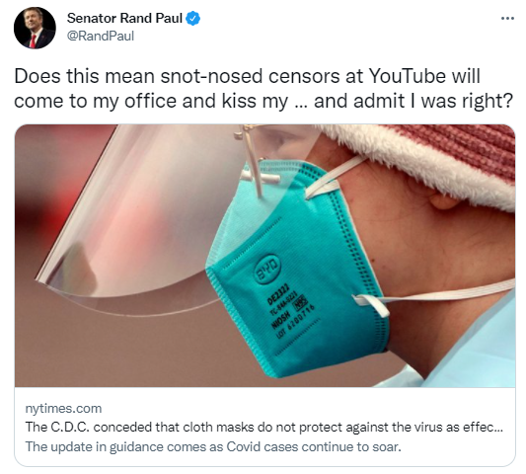This screenshot has width=526, height=474.
Task: Click the 'update in guidance' card description
Action: [x=213, y=446]
